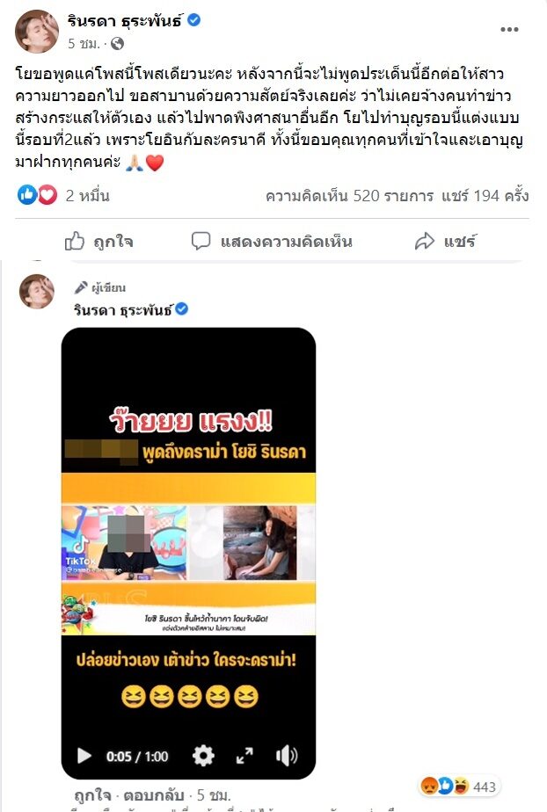Open the comment reactions count 443

[459, 787]
